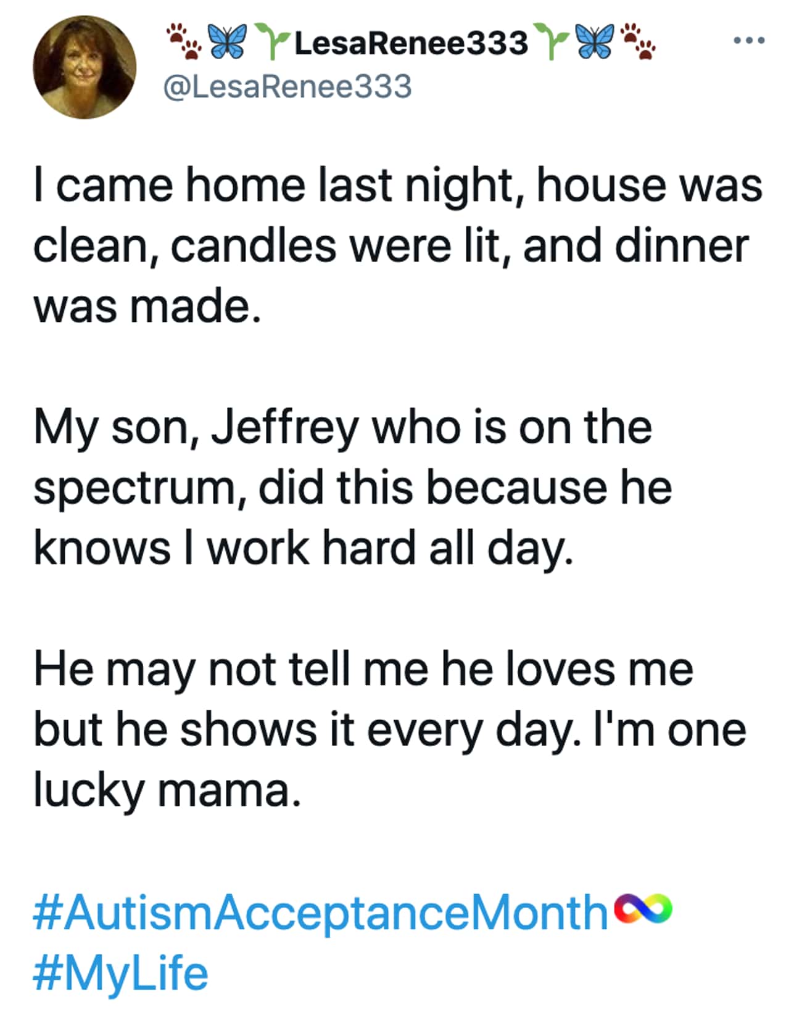802x1026 pixels.
Task: Click the green seedling emoji after LesaRenee333
Action: click(551, 42)
